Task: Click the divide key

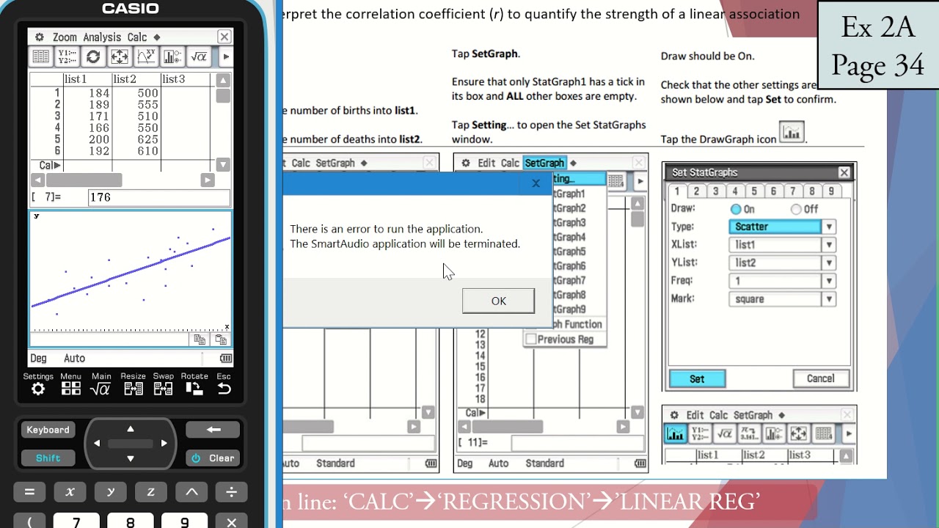Action: (x=231, y=492)
